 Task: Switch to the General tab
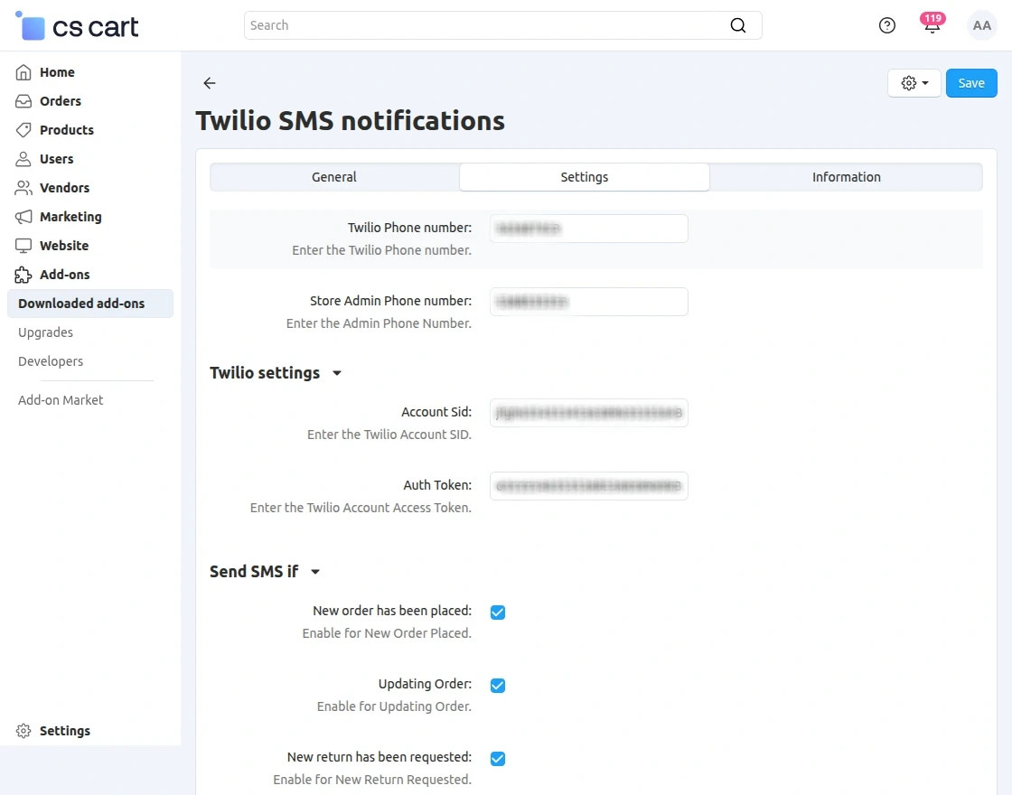click(x=333, y=177)
